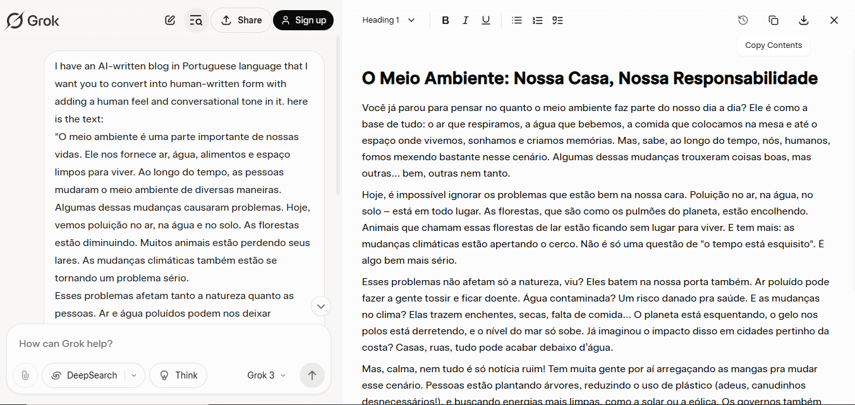Insert a checklist
Screen dimensions: 855x405
coord(557,20)
